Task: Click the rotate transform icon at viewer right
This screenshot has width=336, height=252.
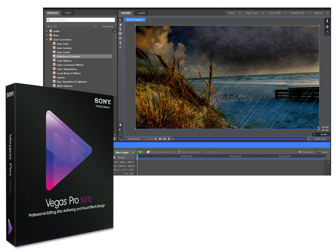Action: point(327,32)
